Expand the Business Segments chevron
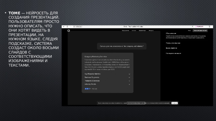The width and height of the screenshot is (216, 121). (129, 78)
